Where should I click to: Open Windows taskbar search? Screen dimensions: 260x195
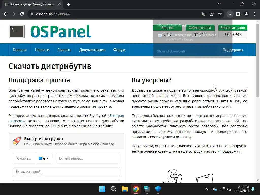(x=113, y=189)
